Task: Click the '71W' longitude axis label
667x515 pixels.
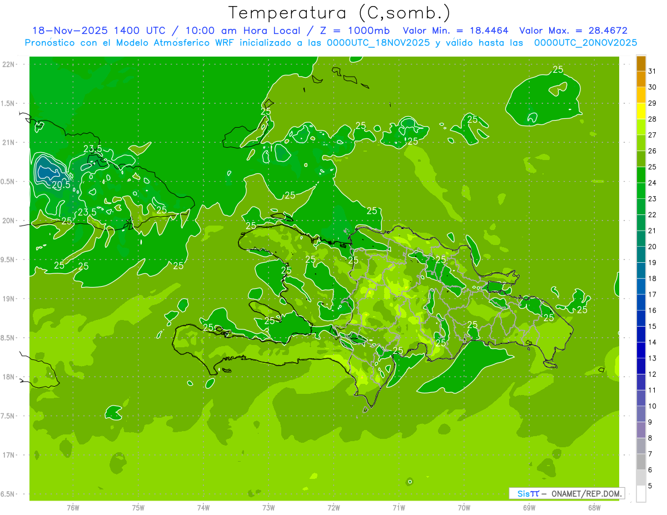Action: click(x=399, y=508)
